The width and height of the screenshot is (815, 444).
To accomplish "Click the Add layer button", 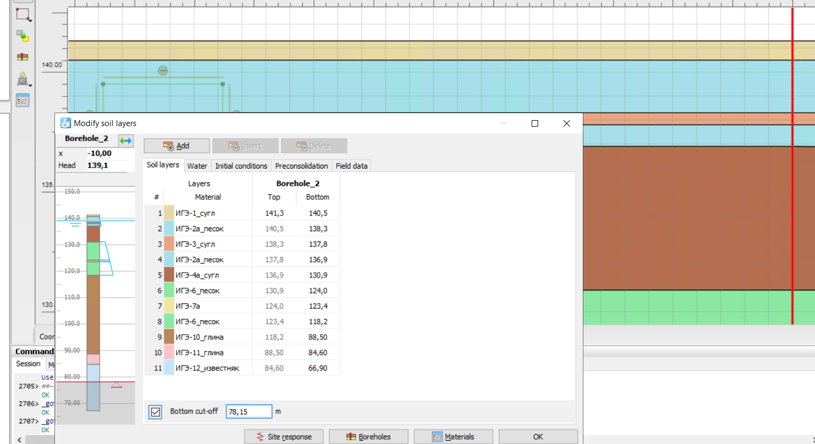I will pyautogui.click(x=177, y=146).
